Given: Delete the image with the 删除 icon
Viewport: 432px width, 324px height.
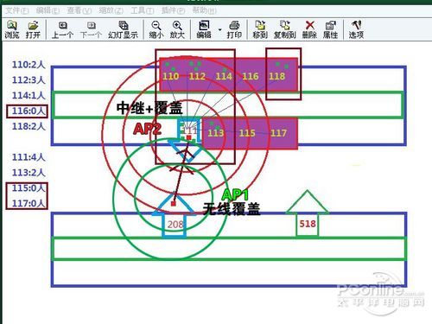Looking at the screenshot, I should pos(309,29).
